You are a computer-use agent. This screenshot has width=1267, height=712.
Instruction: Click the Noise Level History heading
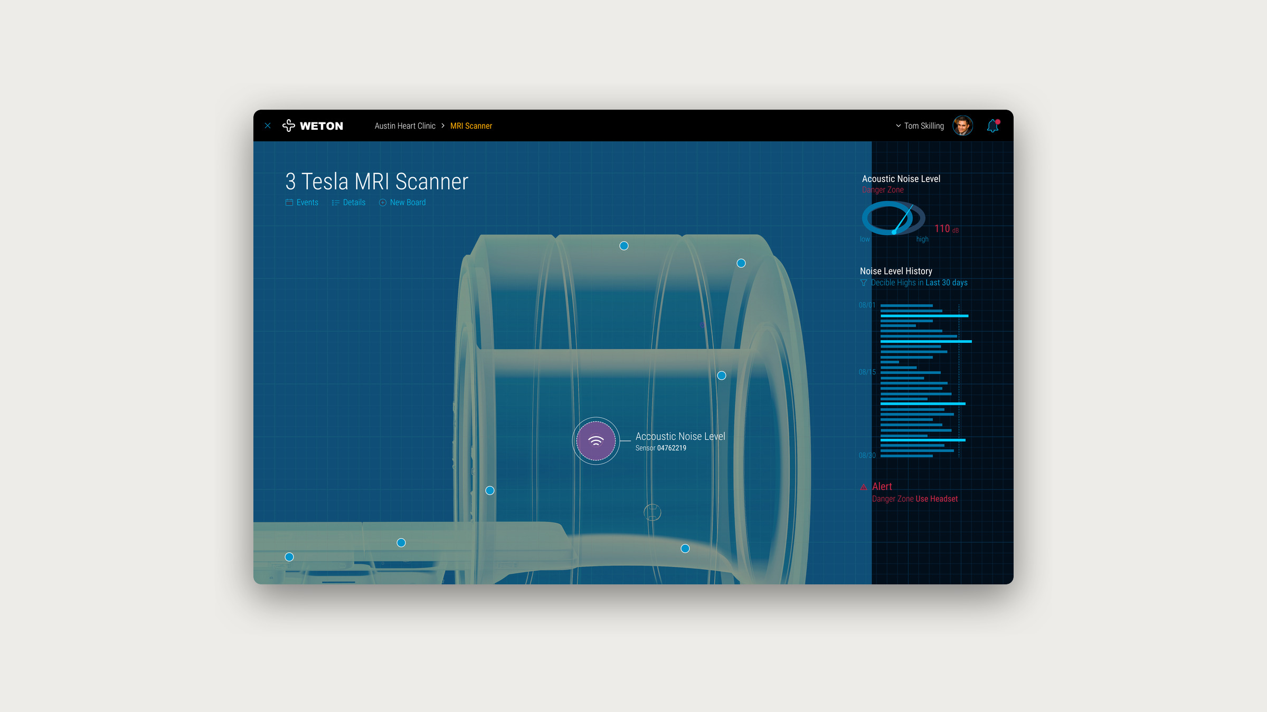pyautogui.click(x=896, y=271)
